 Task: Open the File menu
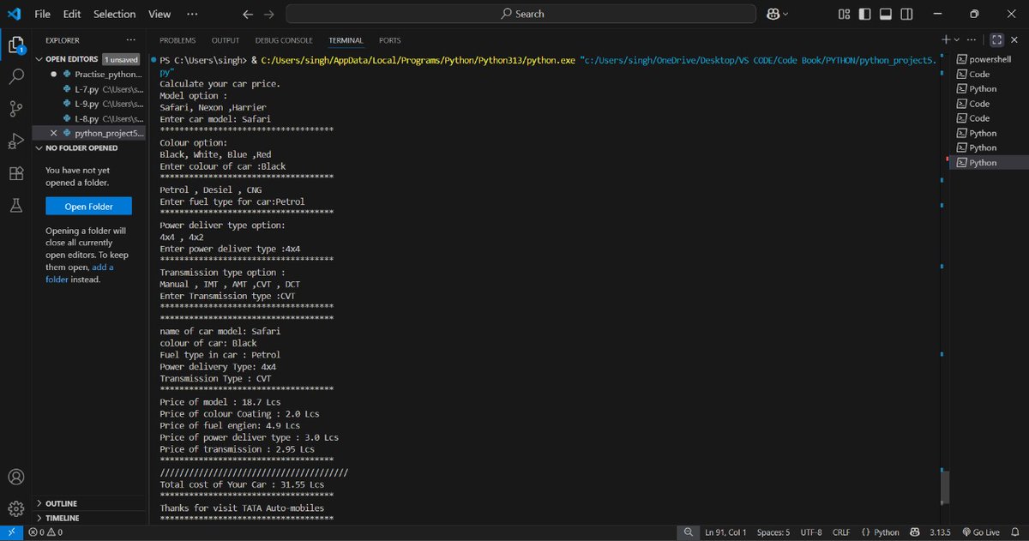point(43,14)
